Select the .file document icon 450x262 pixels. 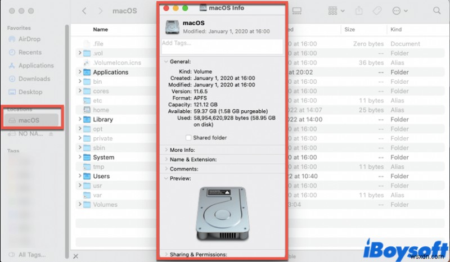(x=87, y=44)
